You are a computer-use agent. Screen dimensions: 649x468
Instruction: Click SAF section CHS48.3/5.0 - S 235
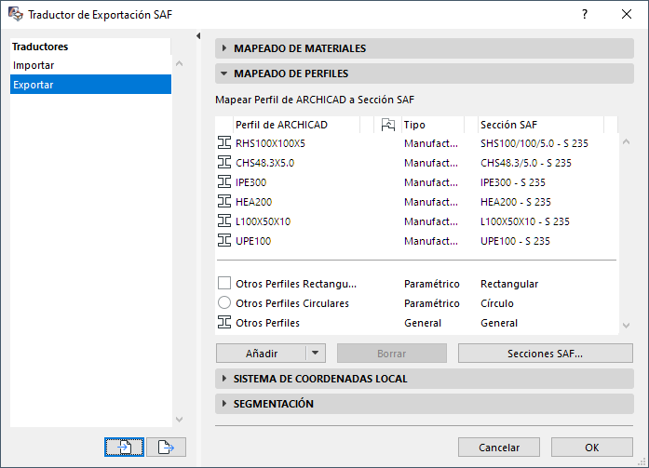[x=526, y=163]
